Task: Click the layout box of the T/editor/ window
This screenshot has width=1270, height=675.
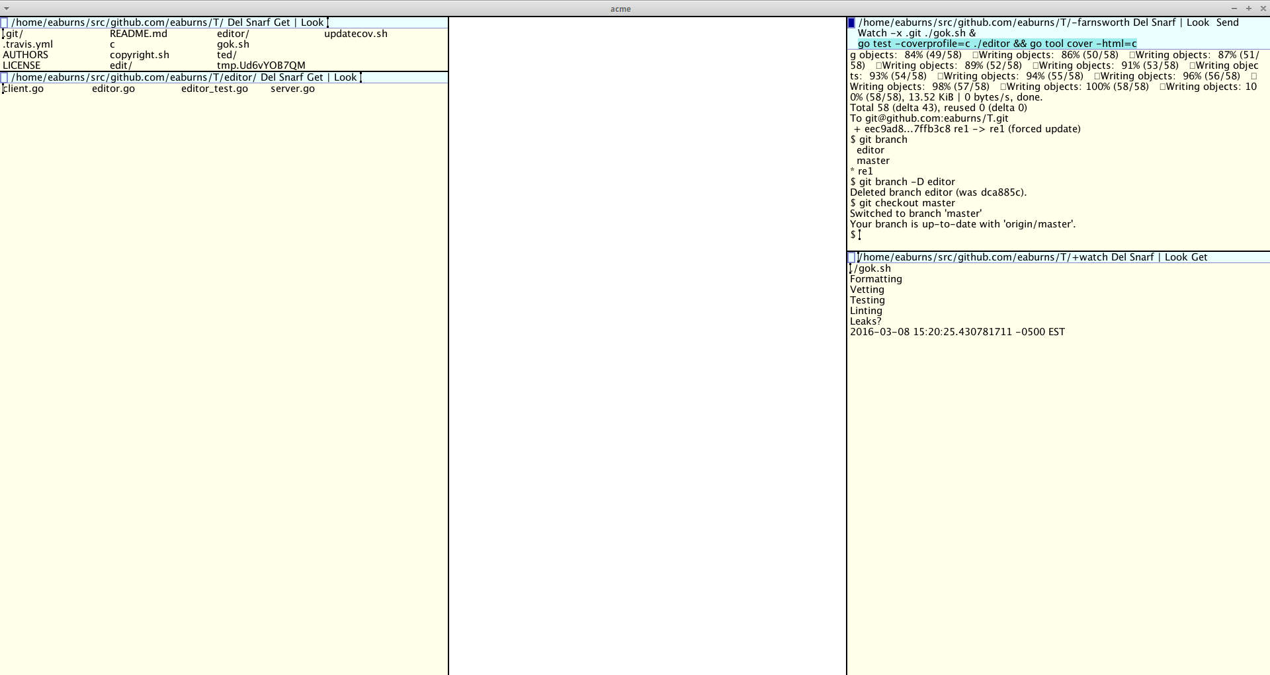Action: click(x=4, y=77)
